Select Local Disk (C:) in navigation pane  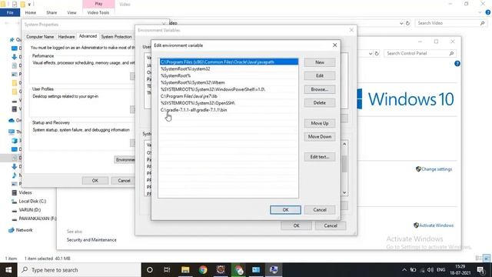click(x=32, y=201)
